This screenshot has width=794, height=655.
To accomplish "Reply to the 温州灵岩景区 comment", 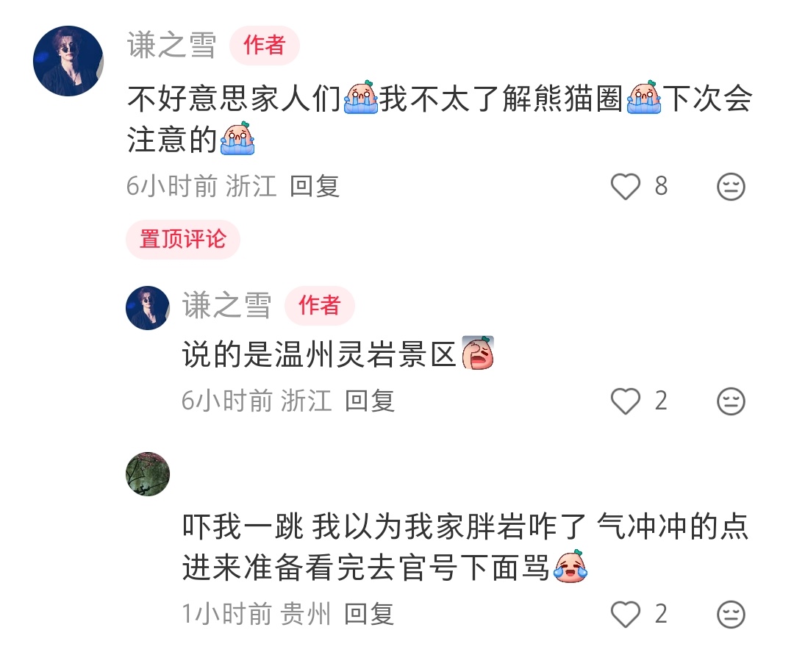I will click(x=370, y=401).
